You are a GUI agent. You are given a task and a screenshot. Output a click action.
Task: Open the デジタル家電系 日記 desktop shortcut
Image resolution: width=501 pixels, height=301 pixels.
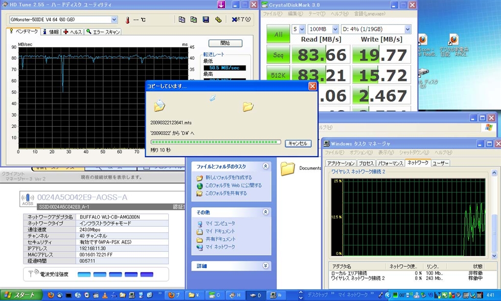(x=454, y=40)
